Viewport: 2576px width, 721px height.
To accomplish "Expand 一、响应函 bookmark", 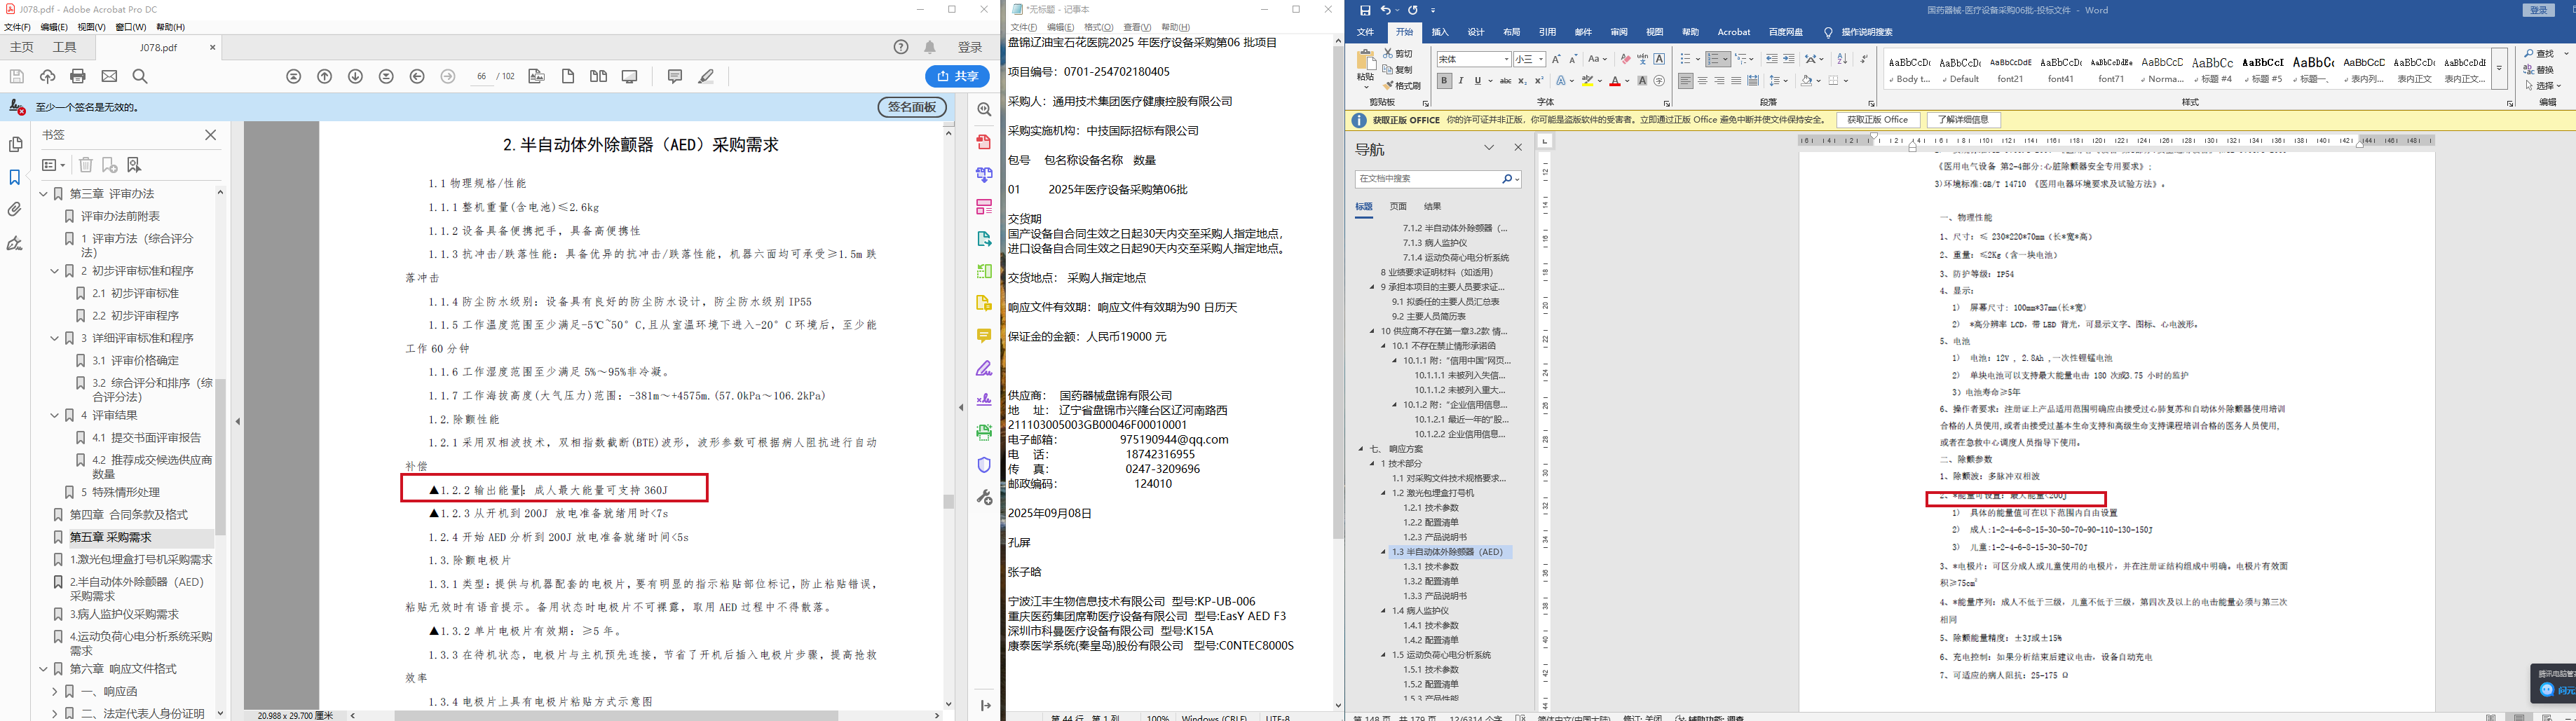I will [x=55, y=691].
